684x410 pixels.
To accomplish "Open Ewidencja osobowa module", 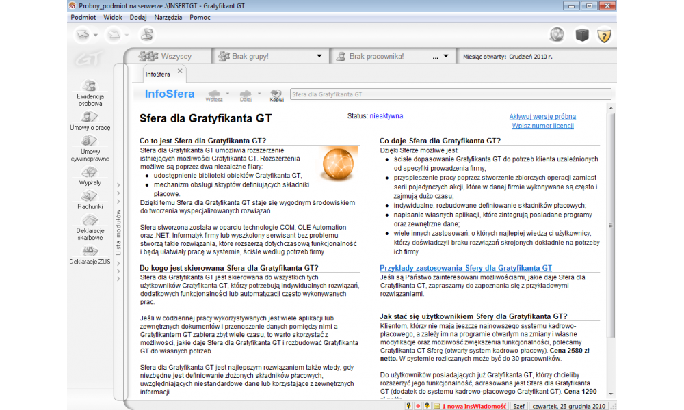I will pyautogui.click(x=90, y=93).
